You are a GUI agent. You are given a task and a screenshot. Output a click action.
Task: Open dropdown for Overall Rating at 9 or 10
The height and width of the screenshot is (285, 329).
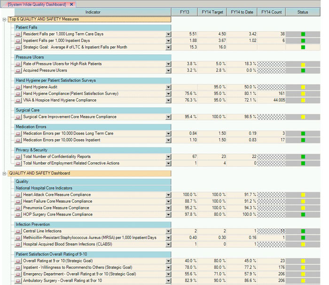click(x=168, y=261)
